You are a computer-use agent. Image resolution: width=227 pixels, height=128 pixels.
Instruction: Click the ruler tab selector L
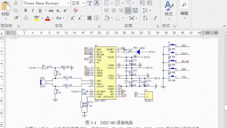tap(2, 33)
